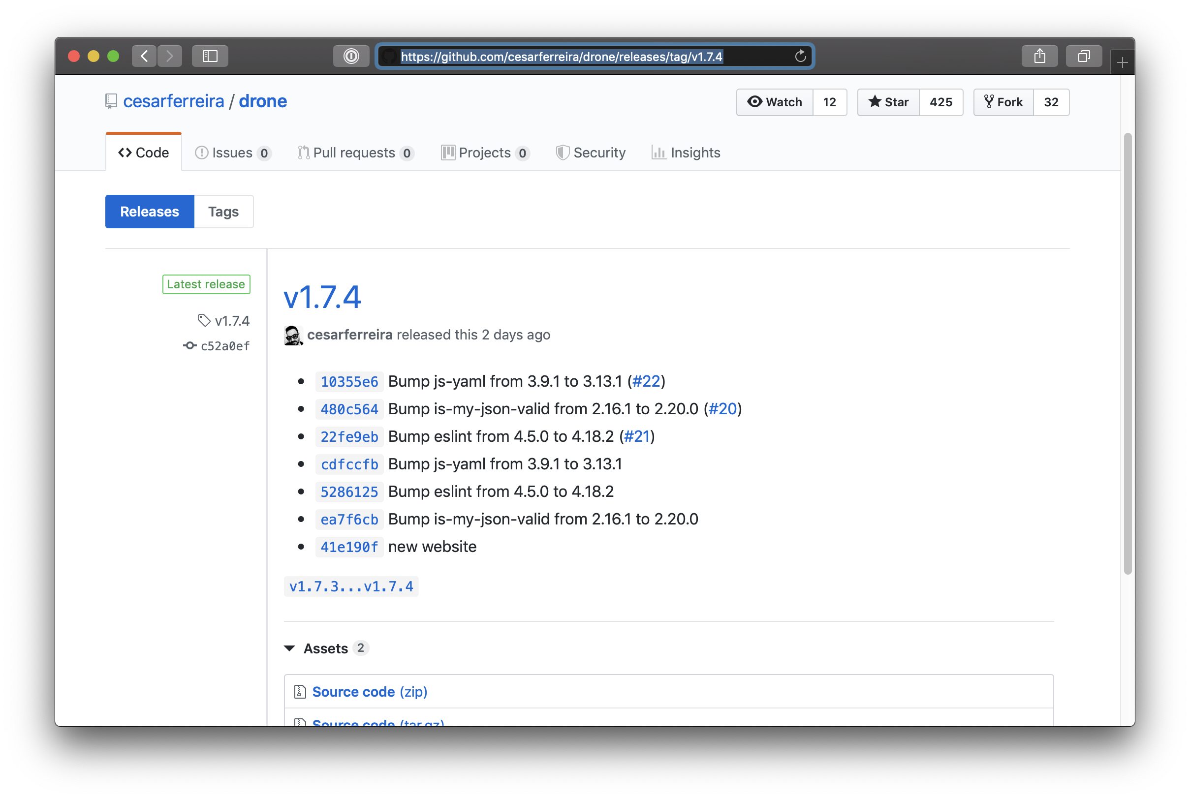This screenshot has height=799, width=1190.
Task: Click the 1Password extension icon
Action: [x=351, y=56]
